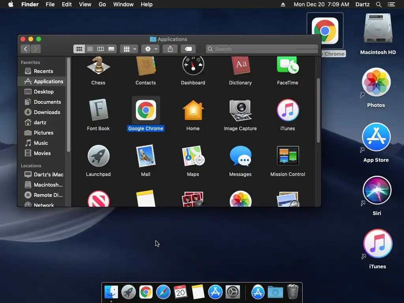Select Music in the Finder sidebar
Image resolution: width=404 pixels, height=303 pixels.
42,143
